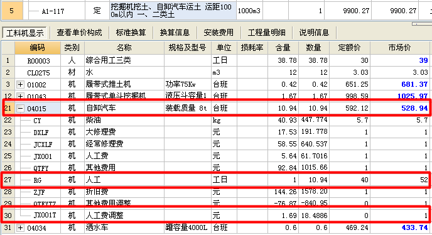This screenshot has height=235, width=432.
Task: Select the 工程量明细 tab
Action: coord(266,33)
